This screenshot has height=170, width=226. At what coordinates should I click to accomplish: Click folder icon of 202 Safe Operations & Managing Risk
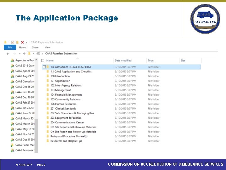48,113
